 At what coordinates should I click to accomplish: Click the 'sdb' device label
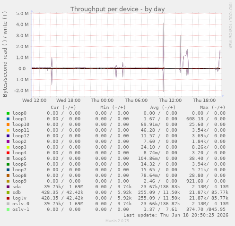coord(17,193)
